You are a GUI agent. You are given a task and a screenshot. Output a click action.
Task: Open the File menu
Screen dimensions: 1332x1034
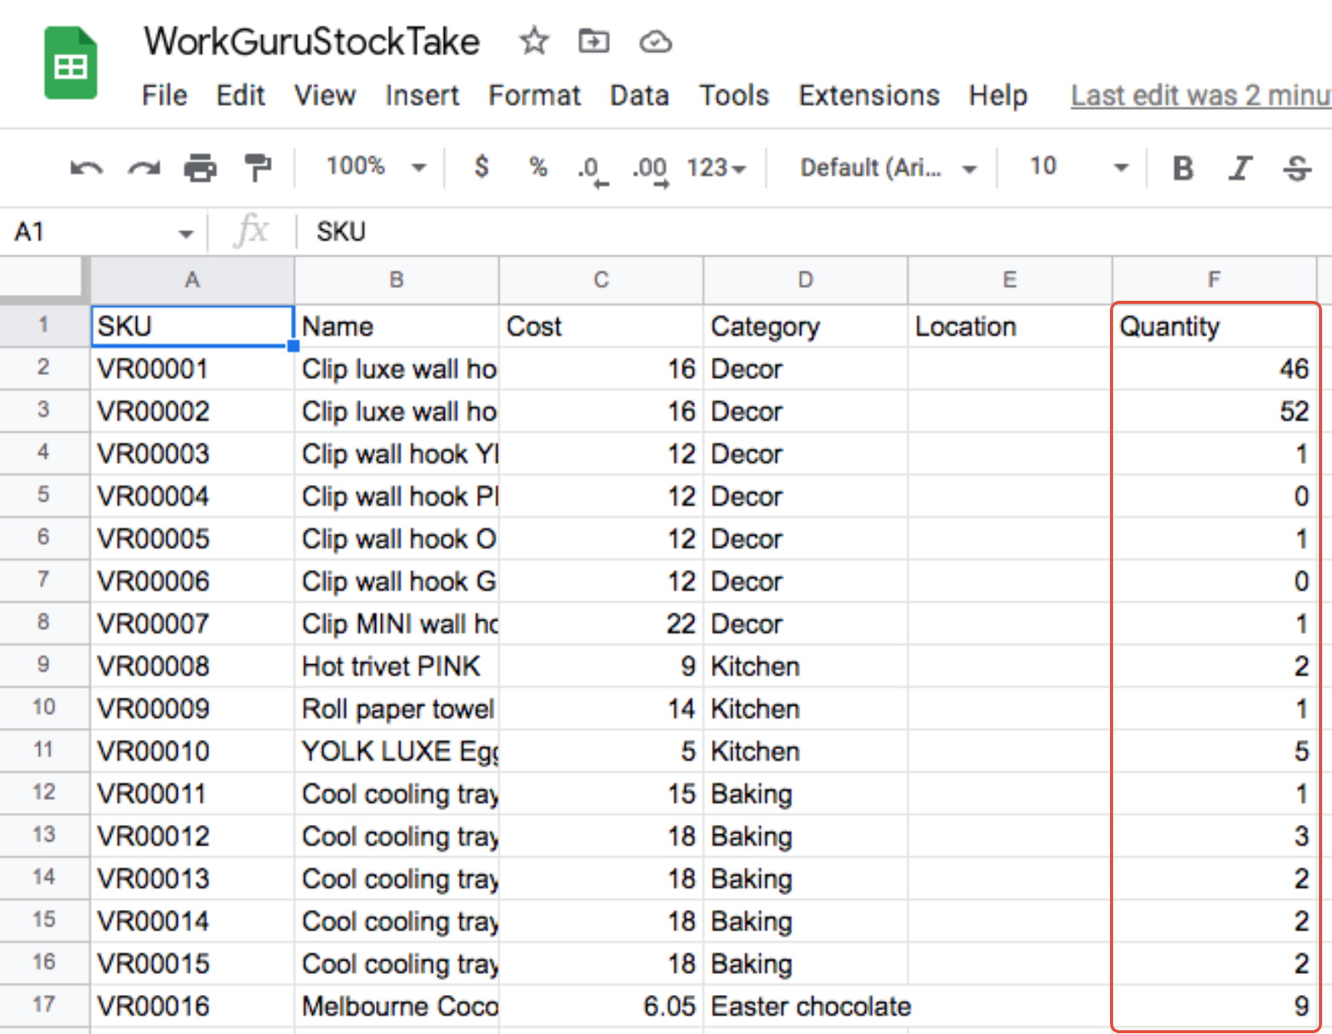point(165,95)
